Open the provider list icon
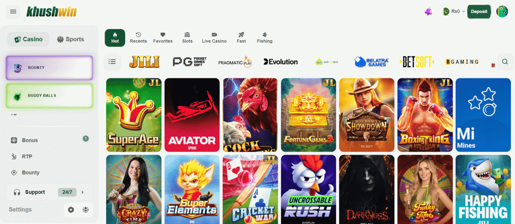515x224 pixels. 112,62
